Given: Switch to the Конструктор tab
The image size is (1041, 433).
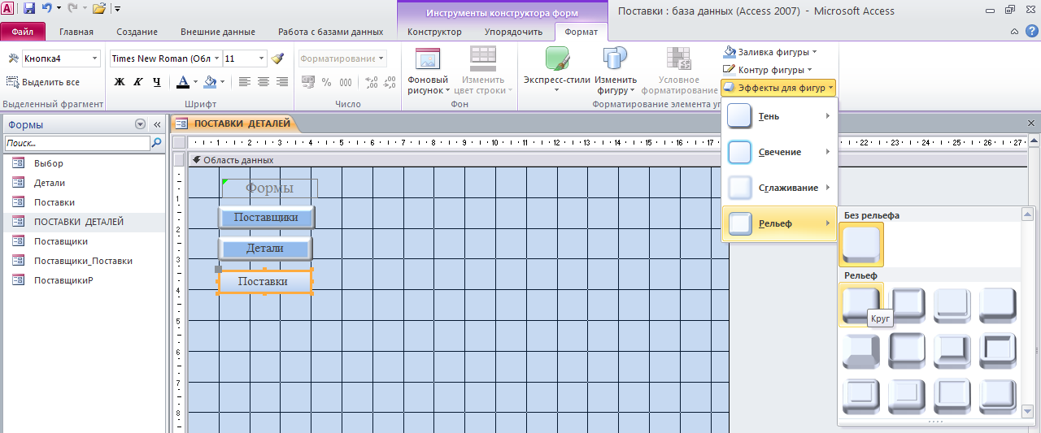Looking at the screenshot, I should [x=434, y=32].
